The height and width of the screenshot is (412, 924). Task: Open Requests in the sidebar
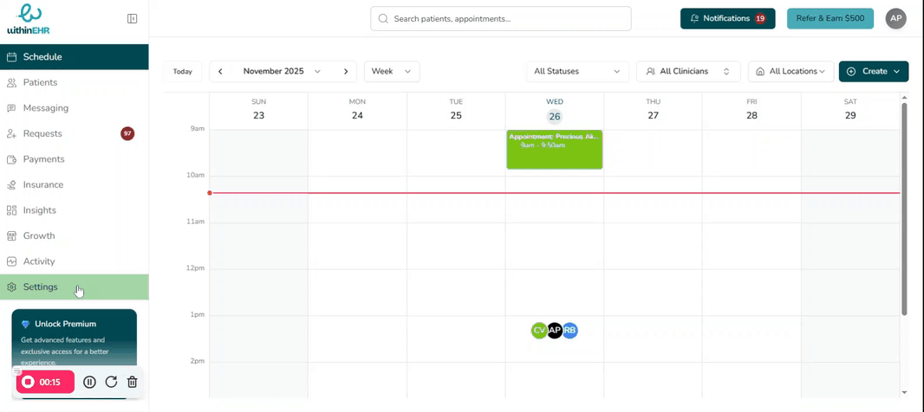75,133
